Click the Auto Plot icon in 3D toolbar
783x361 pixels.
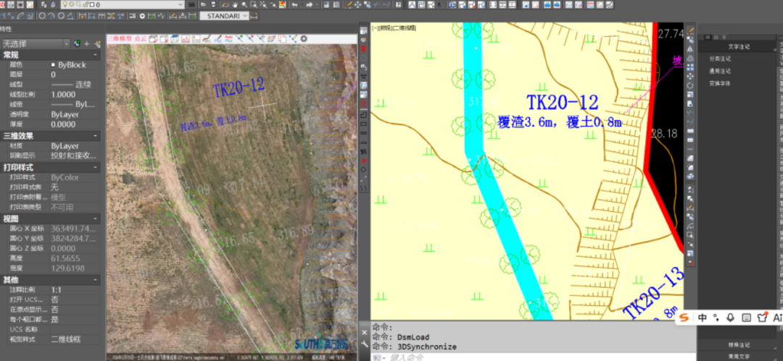[x=228, y=38]
